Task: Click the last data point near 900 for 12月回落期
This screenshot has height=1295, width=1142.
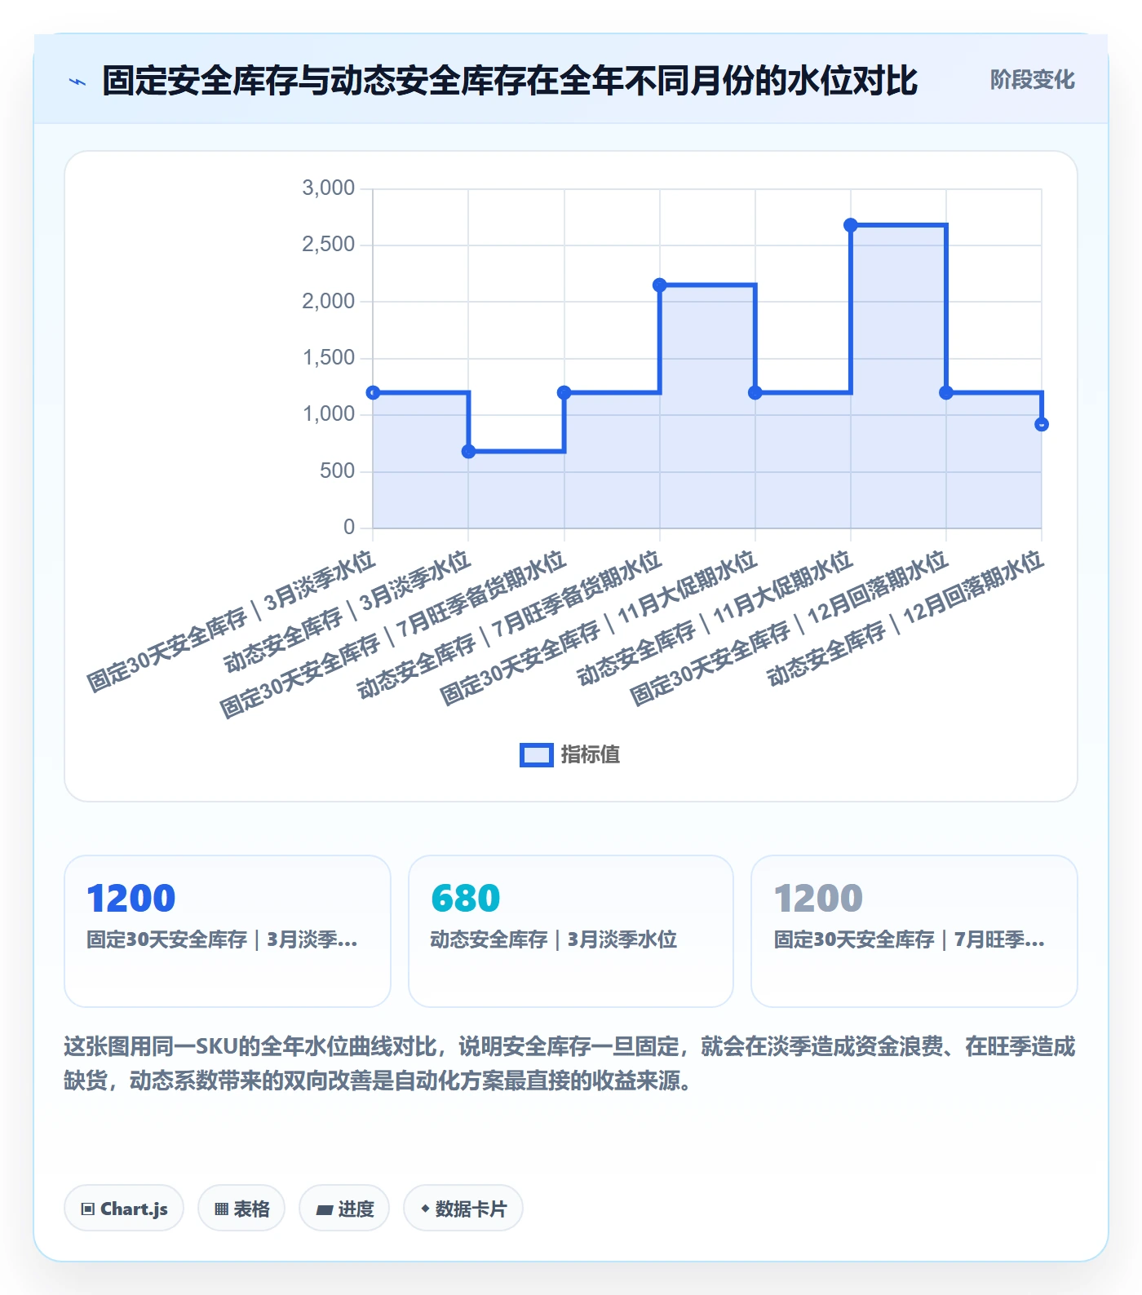Action: [x=1042, y=424]
